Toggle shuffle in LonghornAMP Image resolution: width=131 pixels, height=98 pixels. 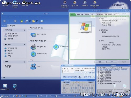coord(86,77)
